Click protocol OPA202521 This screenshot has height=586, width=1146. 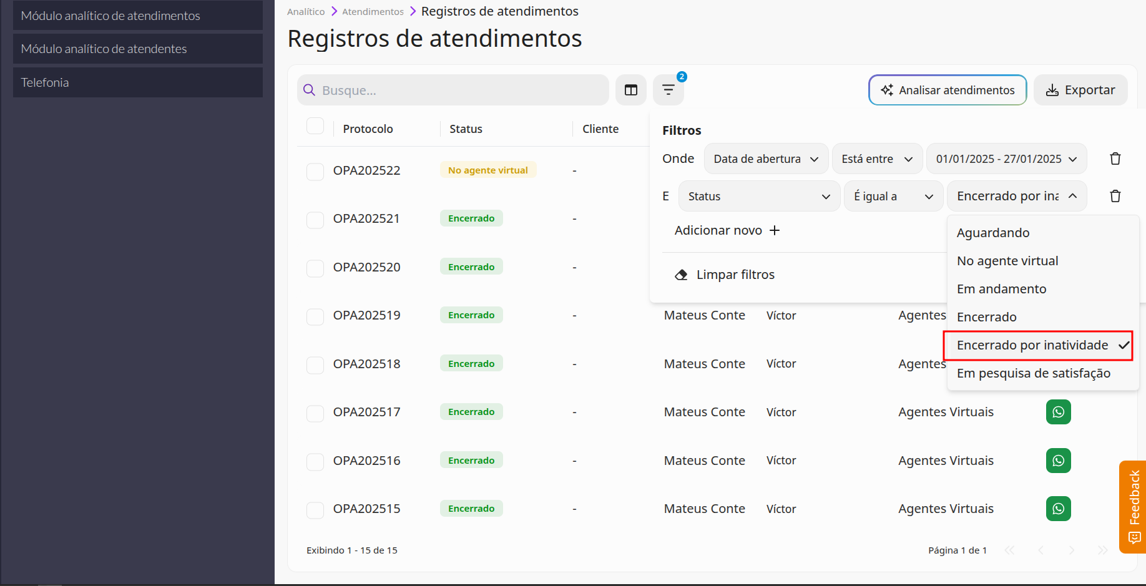(x=366, y=218)
